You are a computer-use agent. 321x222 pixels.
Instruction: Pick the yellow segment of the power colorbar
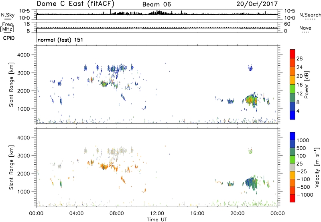[x=293, y=80]
